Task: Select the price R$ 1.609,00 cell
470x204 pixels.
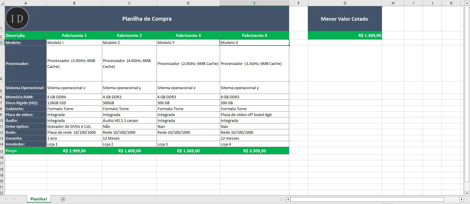Action: tap(129, 151)
